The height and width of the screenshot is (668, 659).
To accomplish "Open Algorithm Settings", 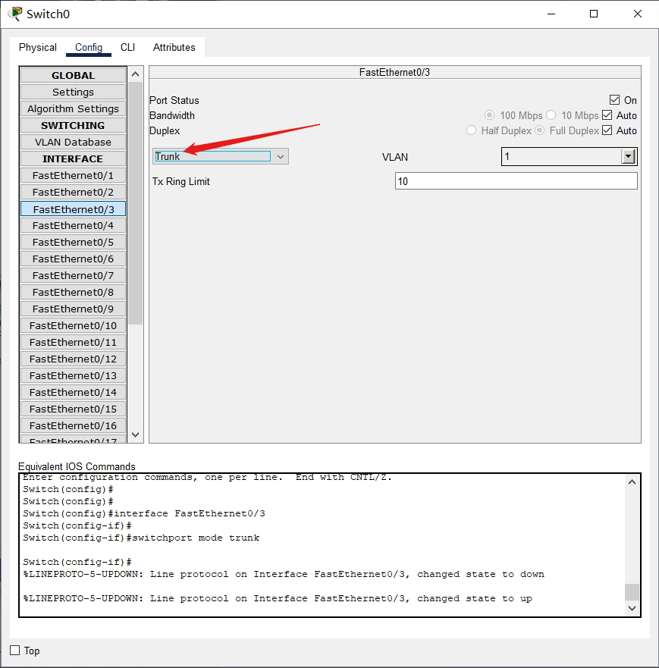I will [x=74, y=108].
